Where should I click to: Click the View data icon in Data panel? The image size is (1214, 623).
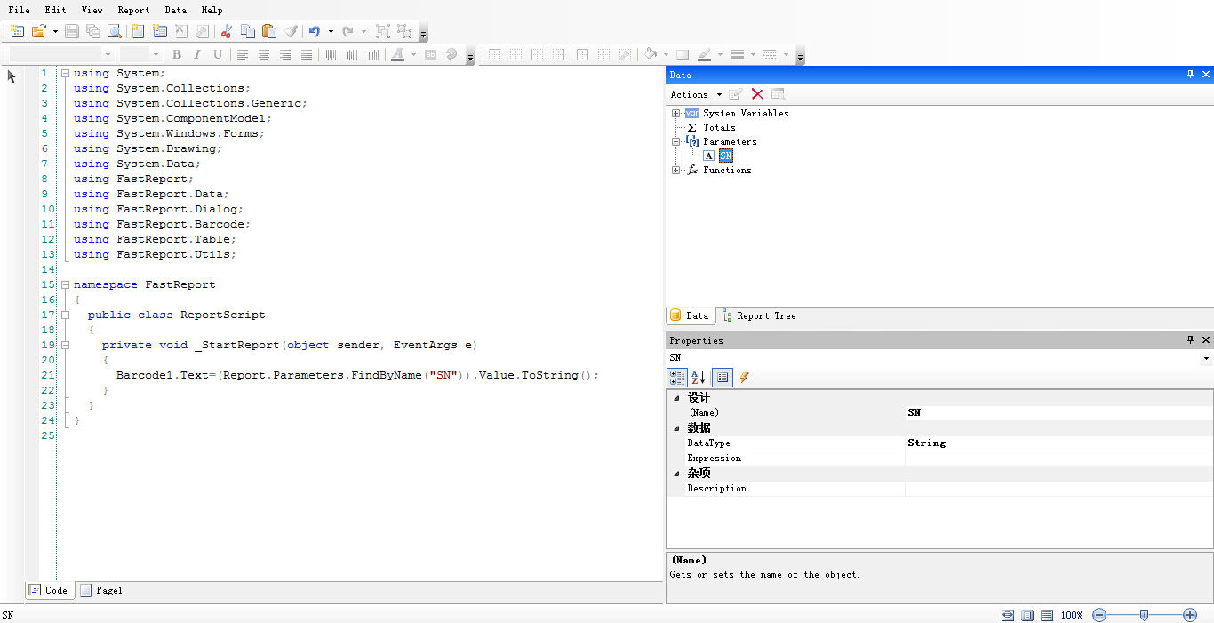pos(779,94)
